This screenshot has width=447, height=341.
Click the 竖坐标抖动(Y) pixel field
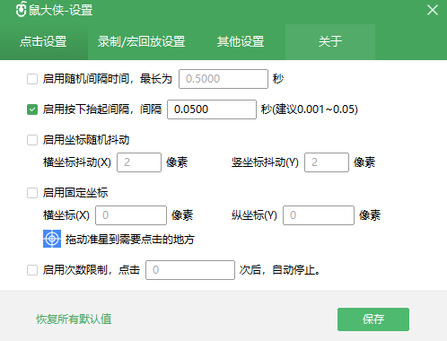point(327,162)
